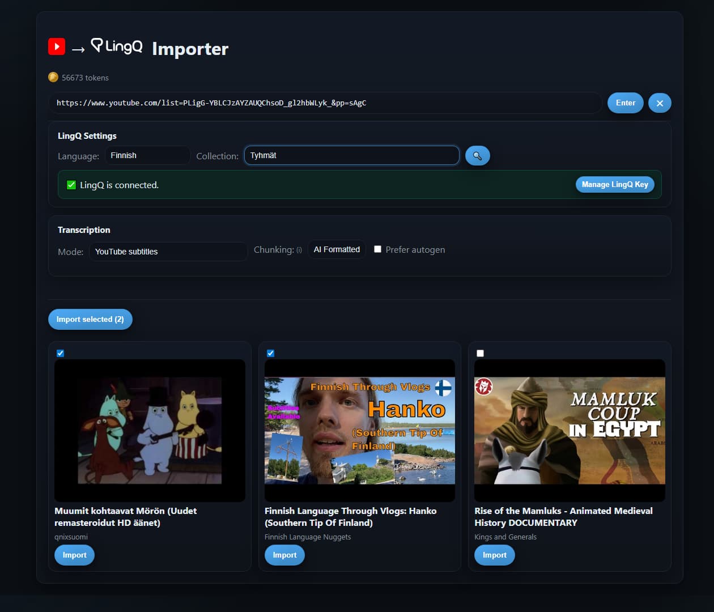Image resolution: width=714 pixels, height=612 pixels.
Task: Search collections with magnifier button
Action: 477,156
